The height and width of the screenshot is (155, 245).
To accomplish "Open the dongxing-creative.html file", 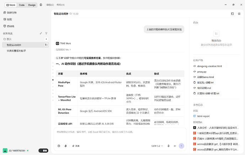I will coord(208,66).
